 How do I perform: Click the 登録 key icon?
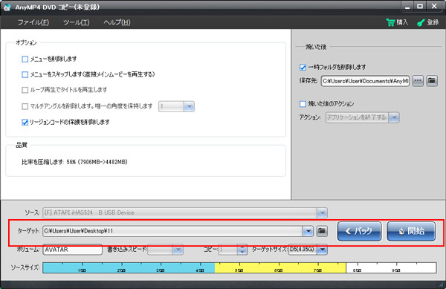pyautogui.click(x=421, y=22)
